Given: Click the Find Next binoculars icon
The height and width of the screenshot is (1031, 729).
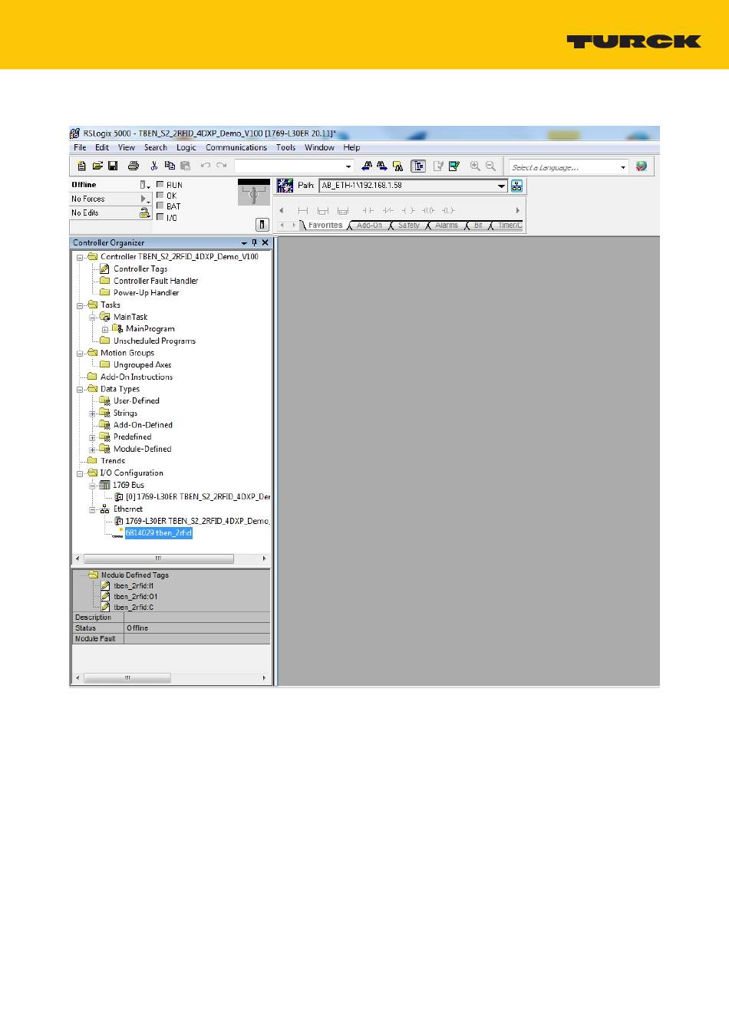Looking at the screenshot, I should pos(382,166).
